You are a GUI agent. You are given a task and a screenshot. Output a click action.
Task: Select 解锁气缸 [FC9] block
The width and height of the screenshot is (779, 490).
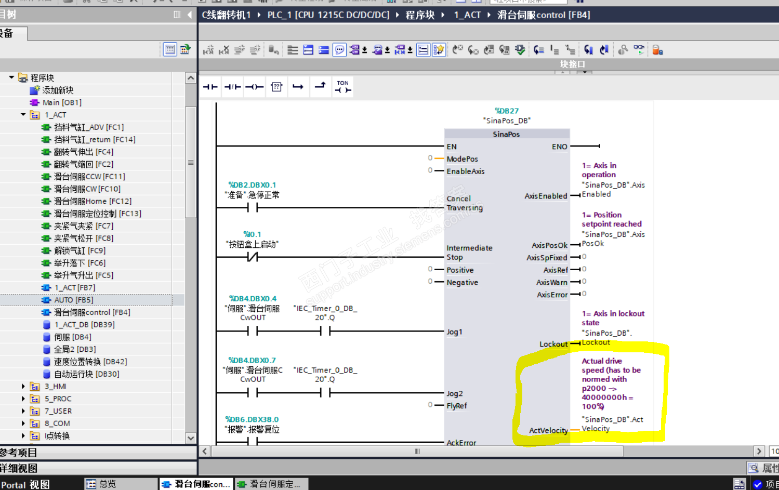tap(80, 250)
